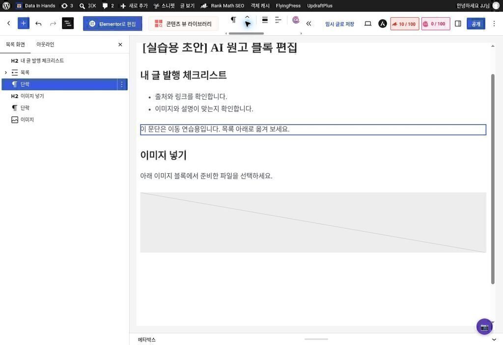Select H2 내 글 발행 체크리스트 in list

pos(64,60)
